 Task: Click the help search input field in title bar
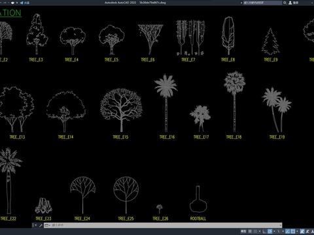coord(262,3)
